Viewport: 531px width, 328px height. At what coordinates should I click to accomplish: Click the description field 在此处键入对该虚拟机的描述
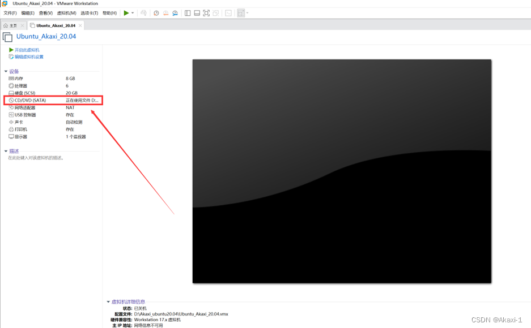36,158
